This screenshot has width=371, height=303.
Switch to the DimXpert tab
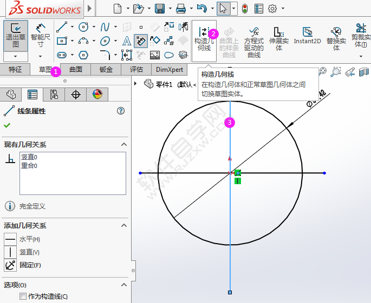click(x=169, y=69)
